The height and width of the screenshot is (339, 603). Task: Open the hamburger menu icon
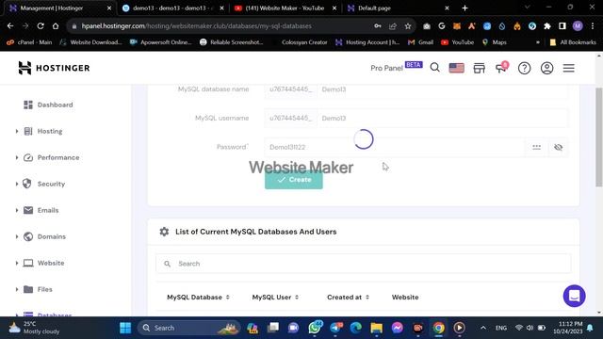[x=569, y=68]
